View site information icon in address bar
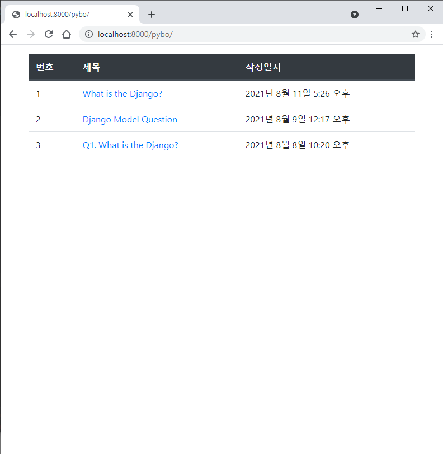 (x=89, y=34)
